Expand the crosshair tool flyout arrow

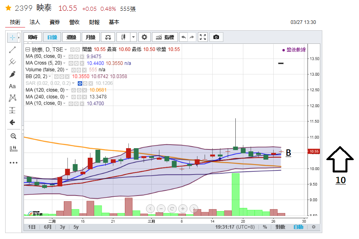coord(19,37)
